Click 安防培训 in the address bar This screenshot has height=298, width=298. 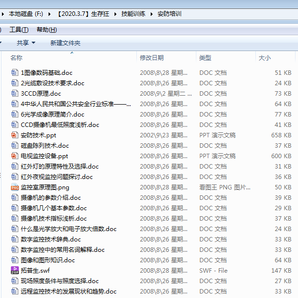[x=170, y=14]
